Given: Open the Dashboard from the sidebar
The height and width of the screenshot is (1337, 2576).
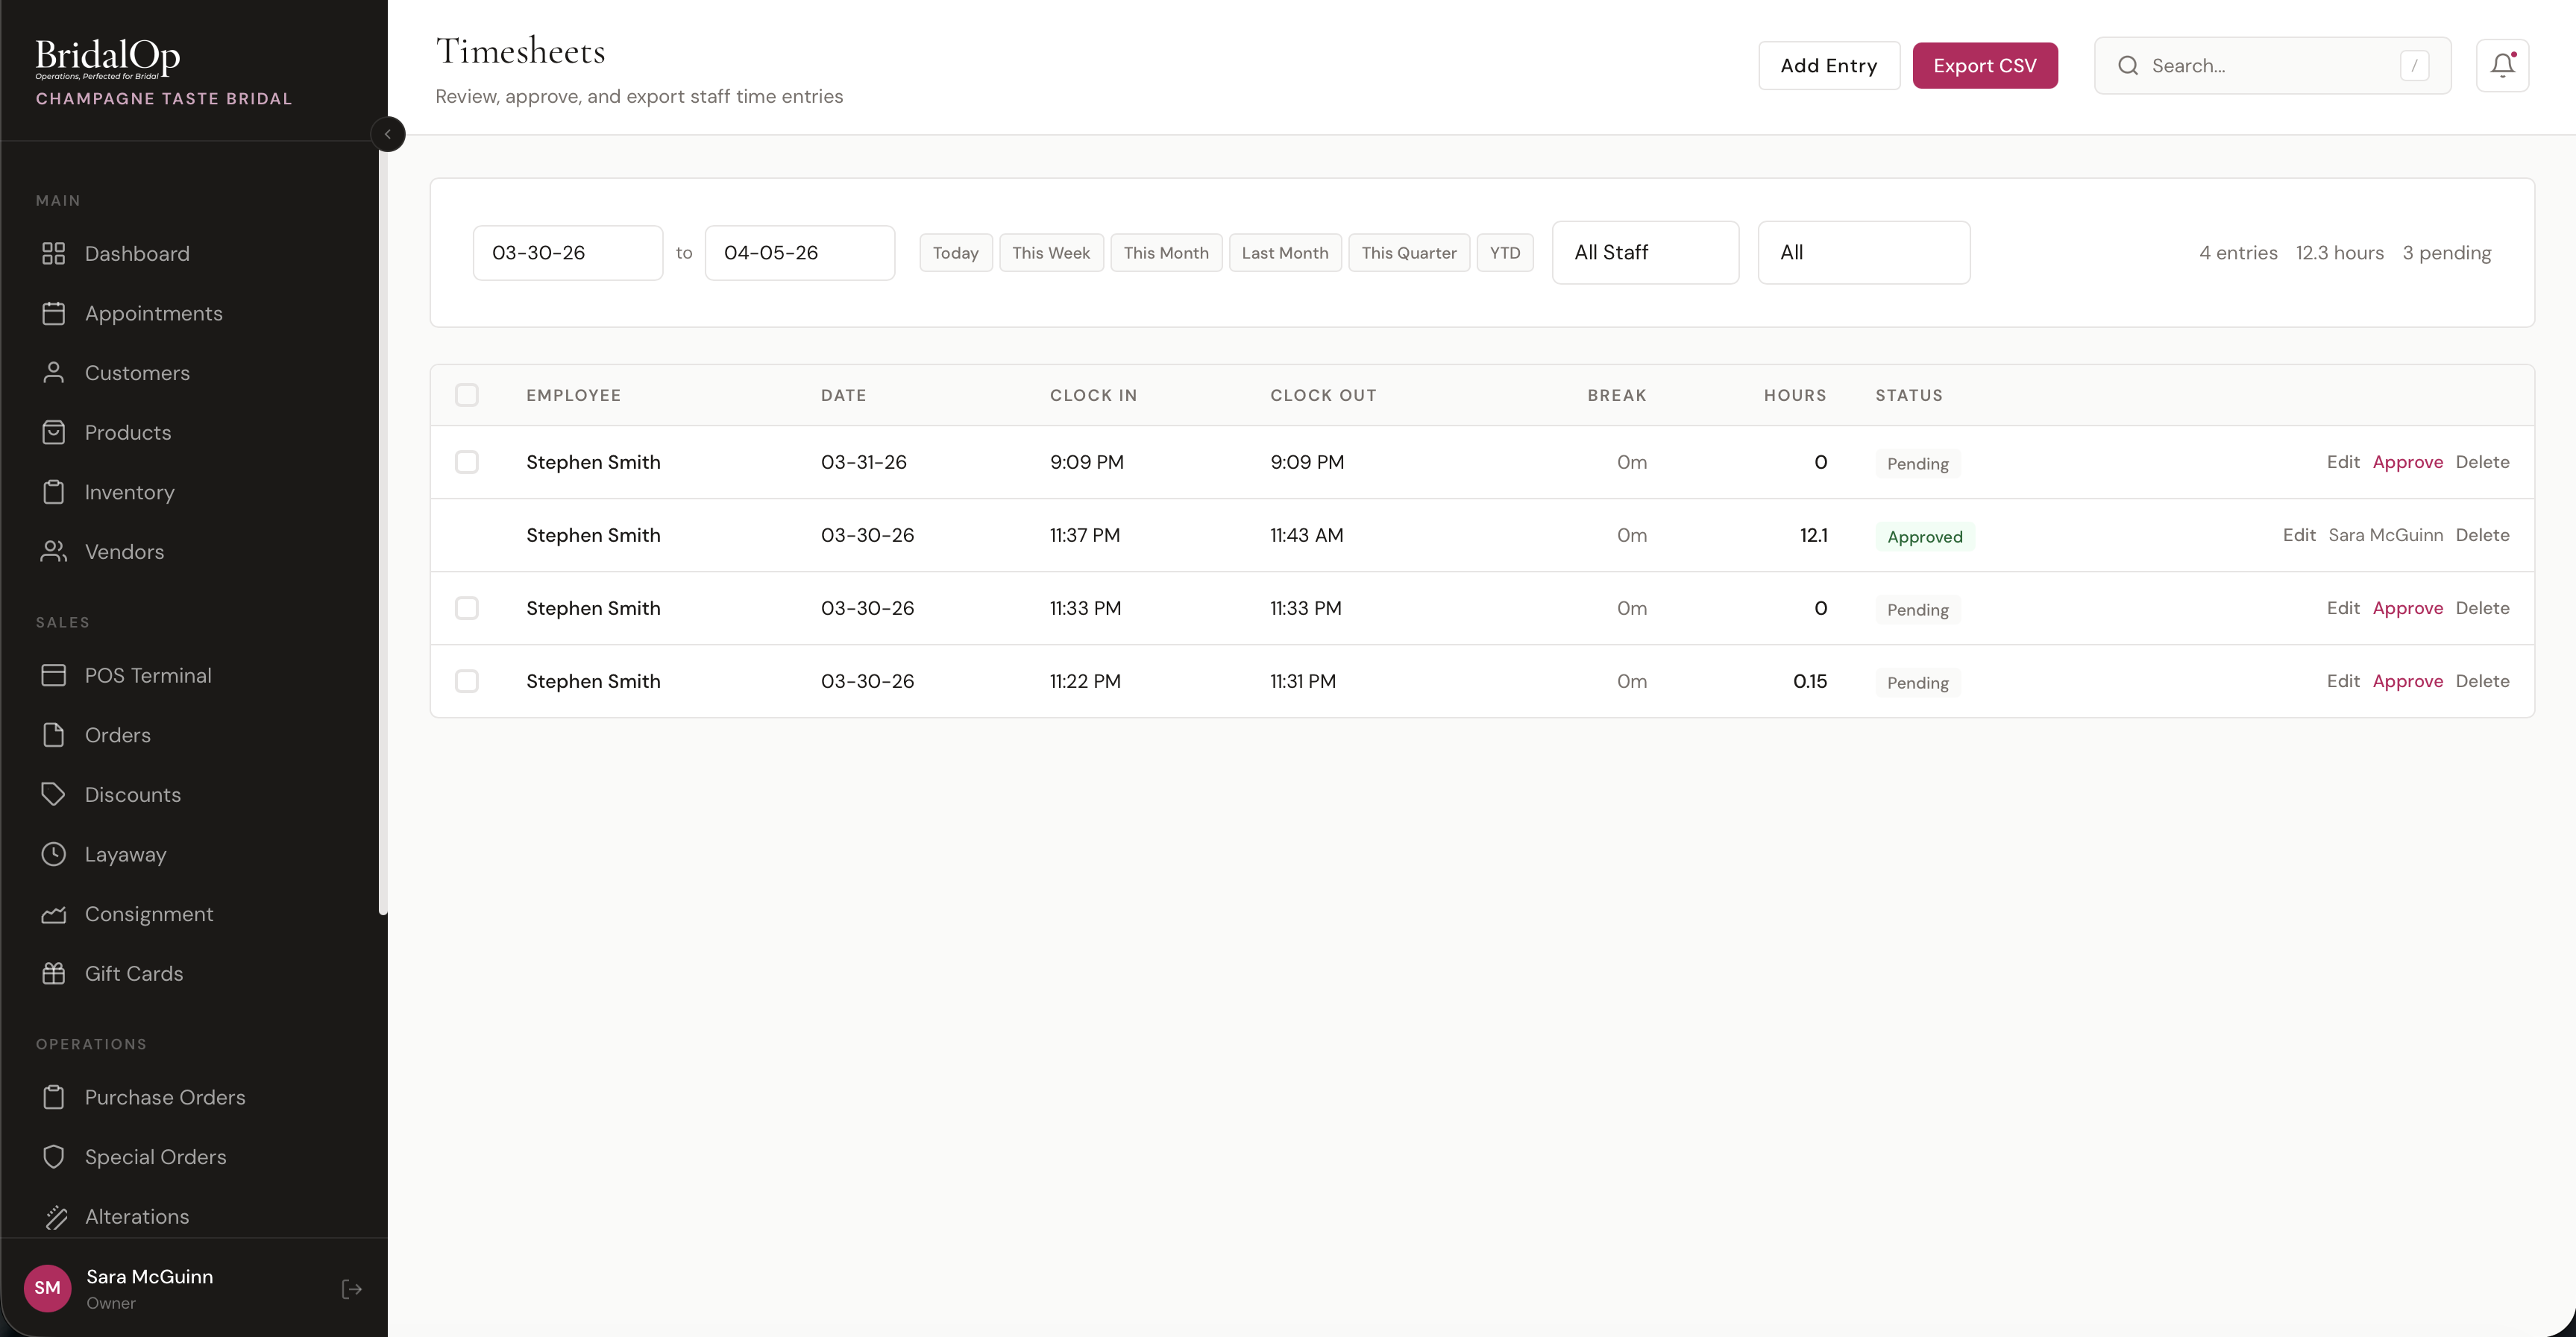Looking at the screenshot, I should tap(137, 253).
